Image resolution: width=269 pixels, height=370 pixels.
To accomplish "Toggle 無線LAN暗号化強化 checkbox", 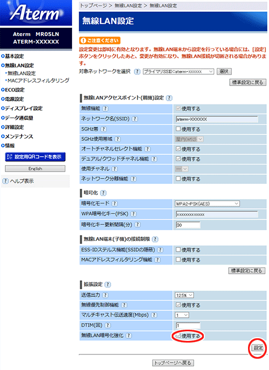I will coord(179,336).
